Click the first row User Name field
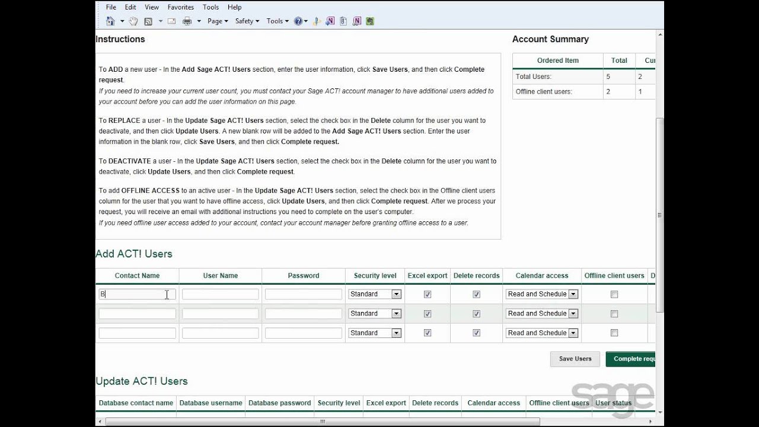Screen dimensions: 759x427 [220, 294]
